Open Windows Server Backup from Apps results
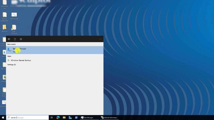The height and width of the screenshot is (120, 214). (x=55, y=60)
